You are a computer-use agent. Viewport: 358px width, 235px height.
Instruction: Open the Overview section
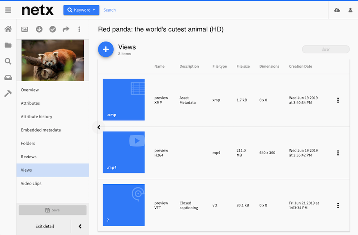pyautogui.click(x=52, y=90)
